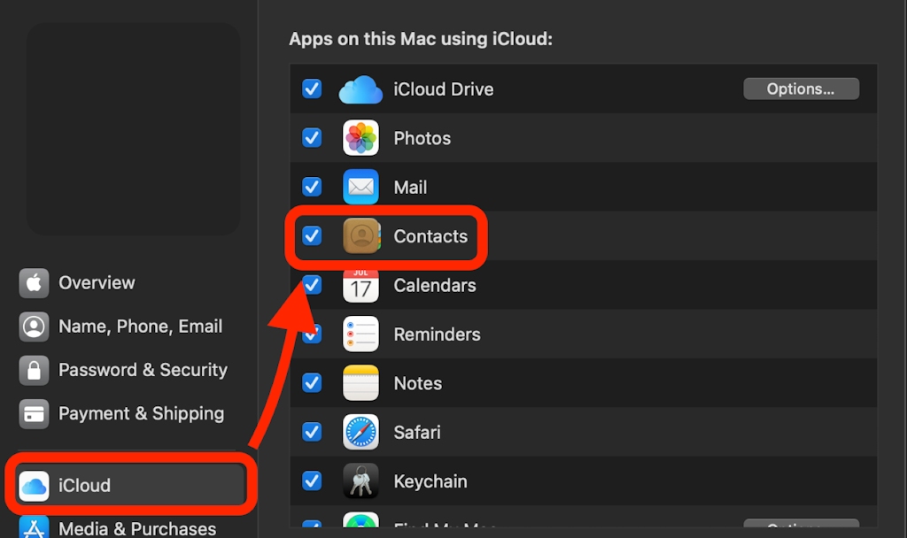
Task: Uncheck the Safari checkbox
Action: point(312,433)
